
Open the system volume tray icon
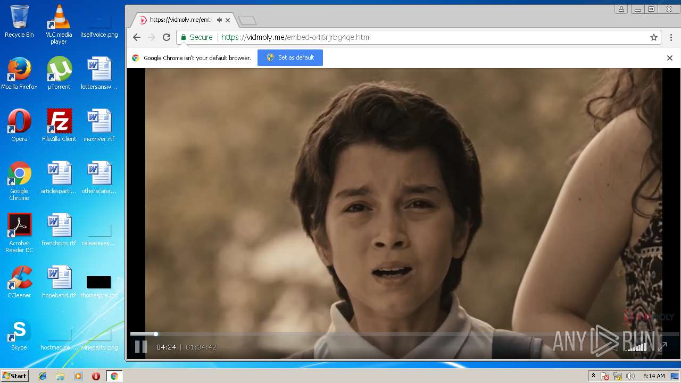pyautogui.click(x=630, y=376)
